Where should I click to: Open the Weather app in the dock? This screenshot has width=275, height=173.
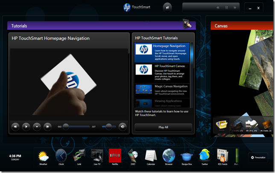pyautogui.click(x=43, y=157)
